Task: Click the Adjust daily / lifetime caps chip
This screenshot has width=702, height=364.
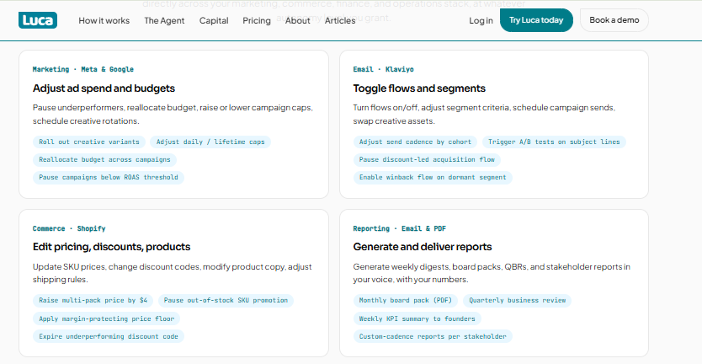Action: [x=210, y=142]
